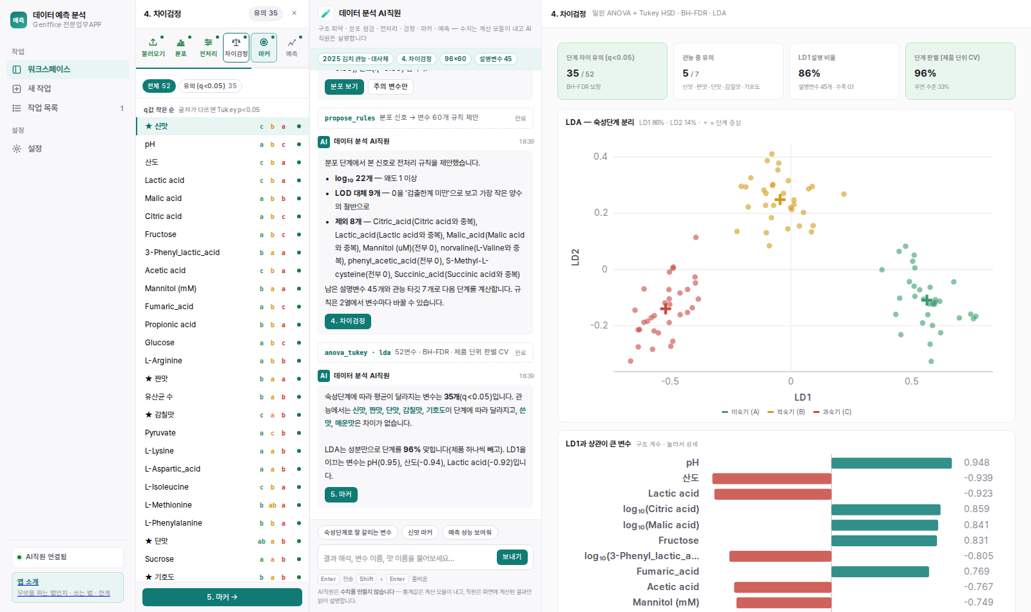
Task: Select suggestion 신맛 마커
Action: click(420, 533)
